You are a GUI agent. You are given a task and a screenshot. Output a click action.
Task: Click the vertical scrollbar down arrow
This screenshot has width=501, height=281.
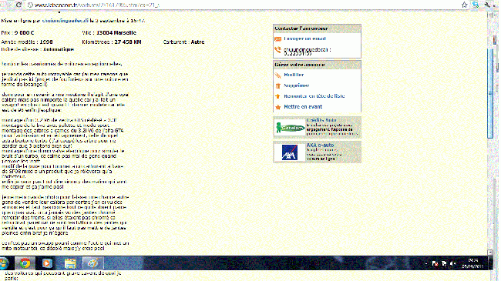coord(490,253)
